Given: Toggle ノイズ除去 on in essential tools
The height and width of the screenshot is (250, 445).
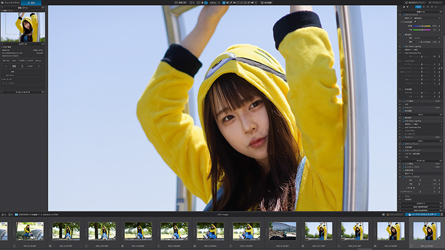Looking at the screenshot, I should coord(403,101).
